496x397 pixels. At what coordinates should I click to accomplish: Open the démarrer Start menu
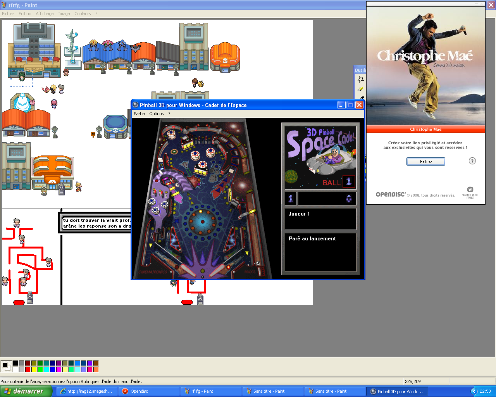26,391
